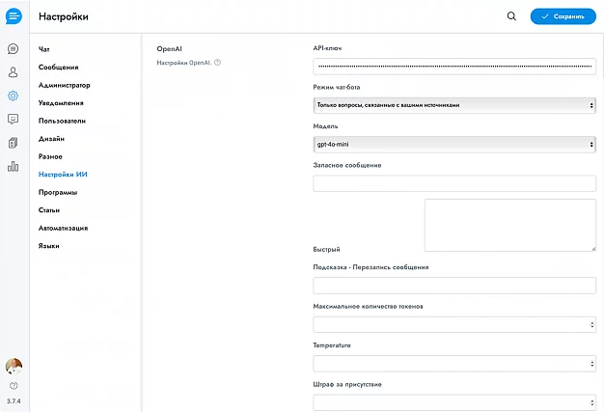Click the help icon next to Настройки OpenAI
Viewport: 604px width, 412px height.
click(x=218, y=63)
